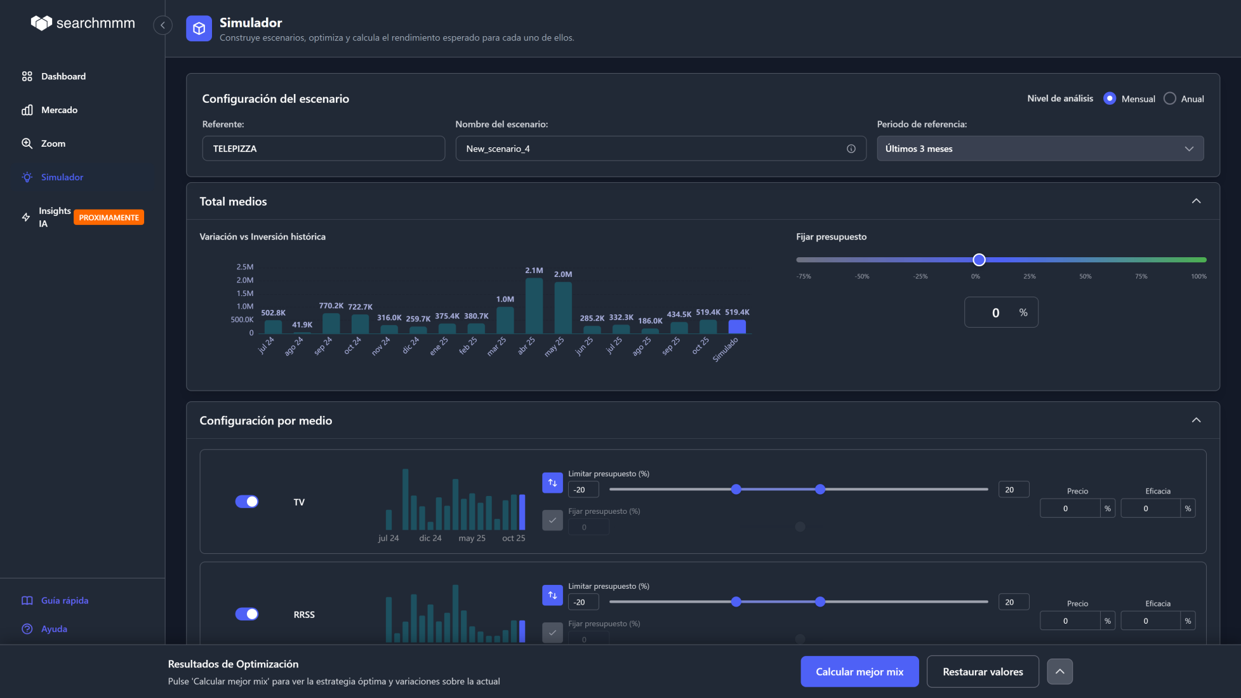Image resolution: width=1241 pixels, height=698 pixels.
Task: Collapse the Total medios section
Action: 1196,201
